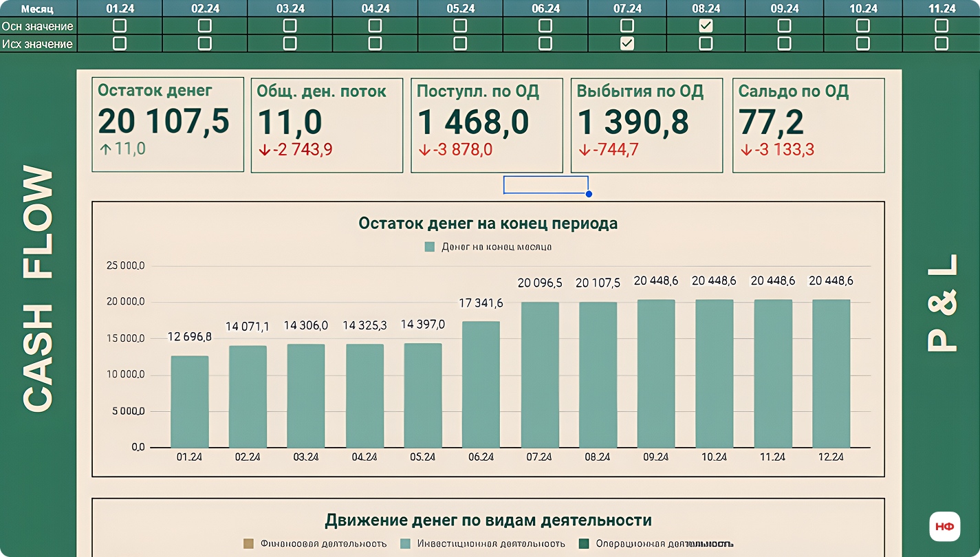Click red down arrow in Сальдо по ОД card
980x557 pixels.
click(745, 149)
